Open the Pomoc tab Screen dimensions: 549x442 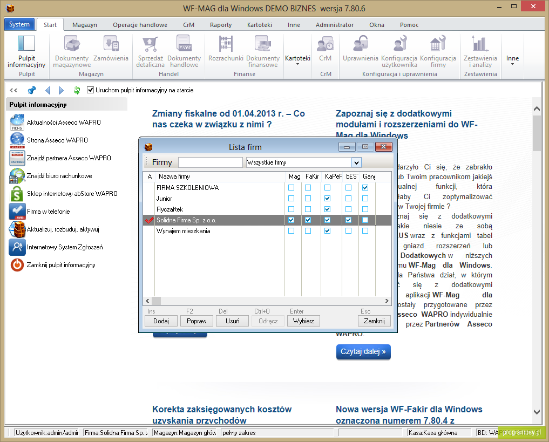tap(409, 25)
